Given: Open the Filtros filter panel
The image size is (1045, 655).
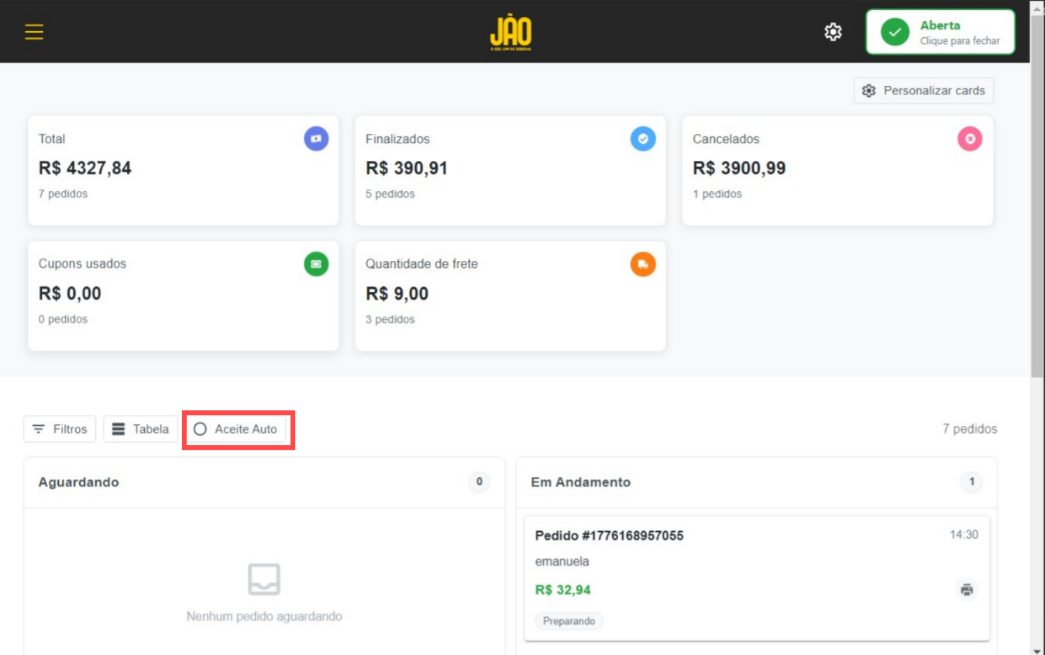Looking at the screenshot, I should click(60, 429).
